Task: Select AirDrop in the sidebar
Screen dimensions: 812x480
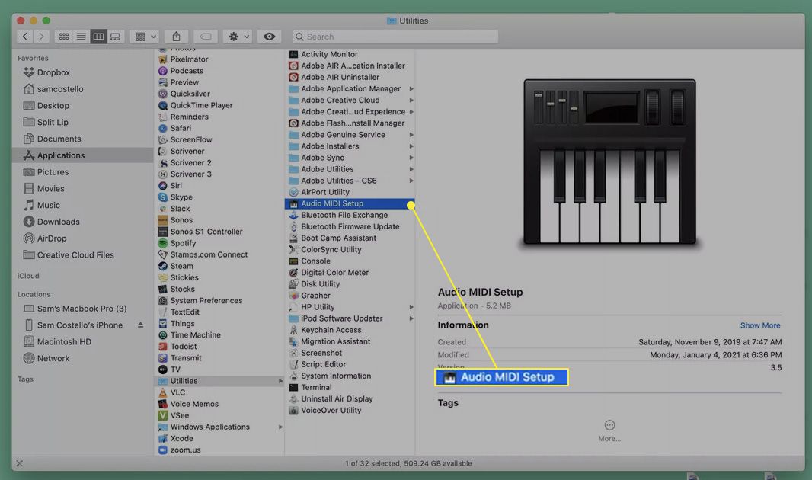Action: (x=52, y=238)
